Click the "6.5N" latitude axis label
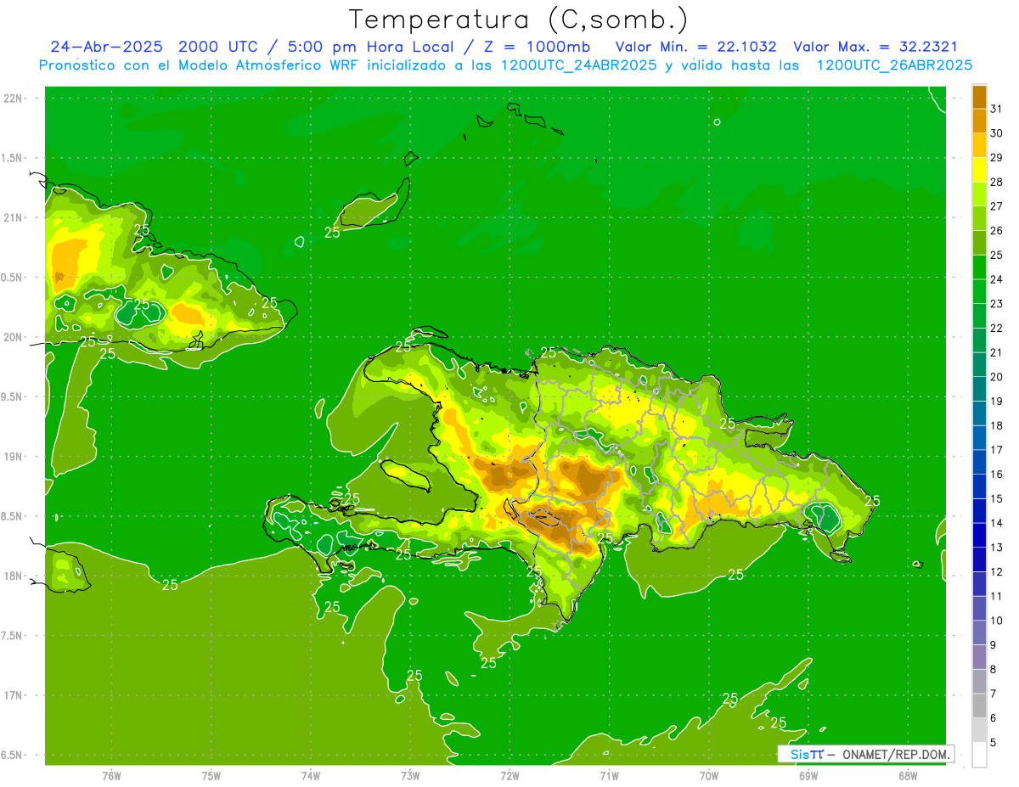Image resolution: width=1019 pixels, height=787 pixels. pos(11,755)
